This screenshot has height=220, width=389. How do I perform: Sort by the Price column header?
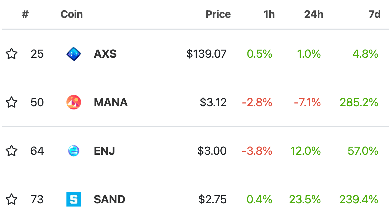tap(218, 14)
